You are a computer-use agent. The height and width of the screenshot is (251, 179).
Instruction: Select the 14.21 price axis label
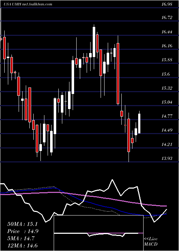(x=167, y=145)
